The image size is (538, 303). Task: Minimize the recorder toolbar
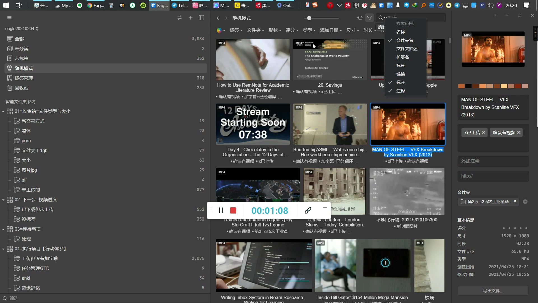[x=325, y=208]
